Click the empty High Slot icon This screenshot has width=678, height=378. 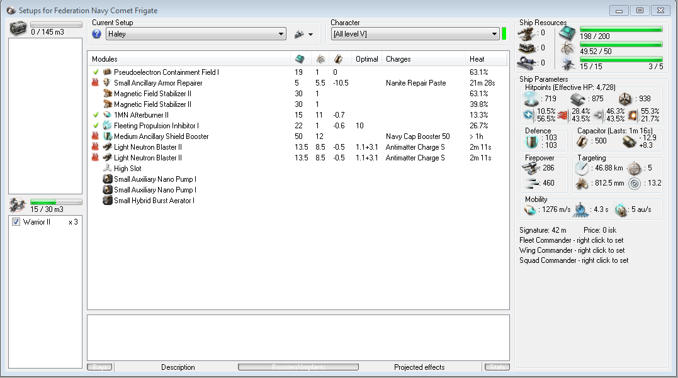click(107, 169)
